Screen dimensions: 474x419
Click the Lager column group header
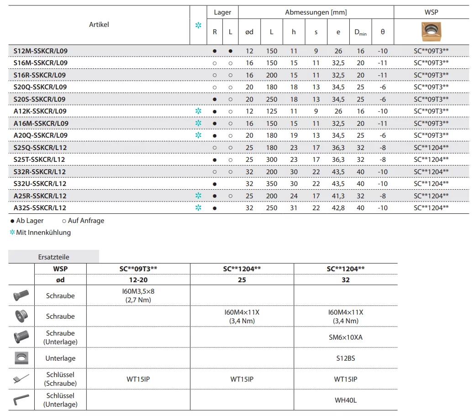click(x=222, y=12)
